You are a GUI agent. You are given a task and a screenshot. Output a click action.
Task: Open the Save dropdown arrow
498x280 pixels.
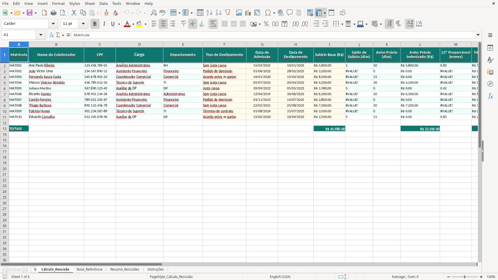pyautogui.click(x=35, y=13)
